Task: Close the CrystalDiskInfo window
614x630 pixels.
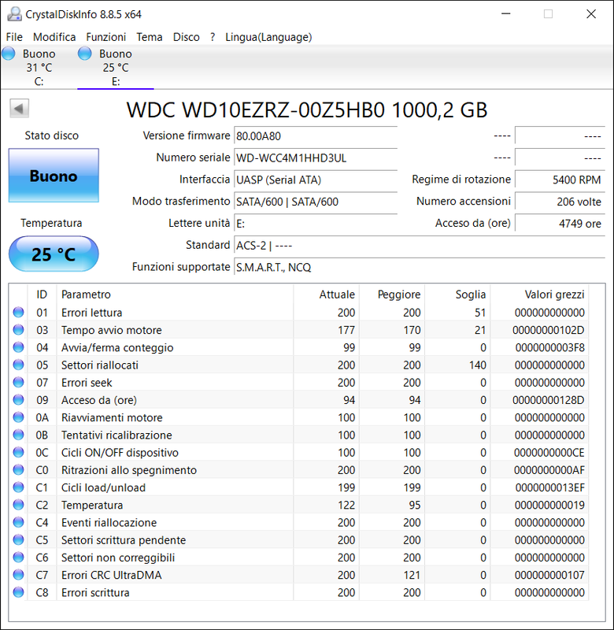Action: coord(591,14)
